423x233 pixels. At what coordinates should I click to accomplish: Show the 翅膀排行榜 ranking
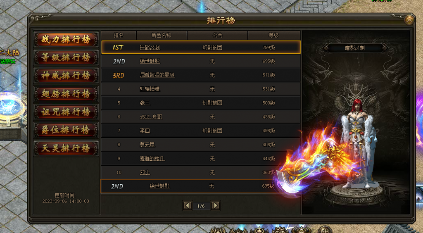pos(66,94)
